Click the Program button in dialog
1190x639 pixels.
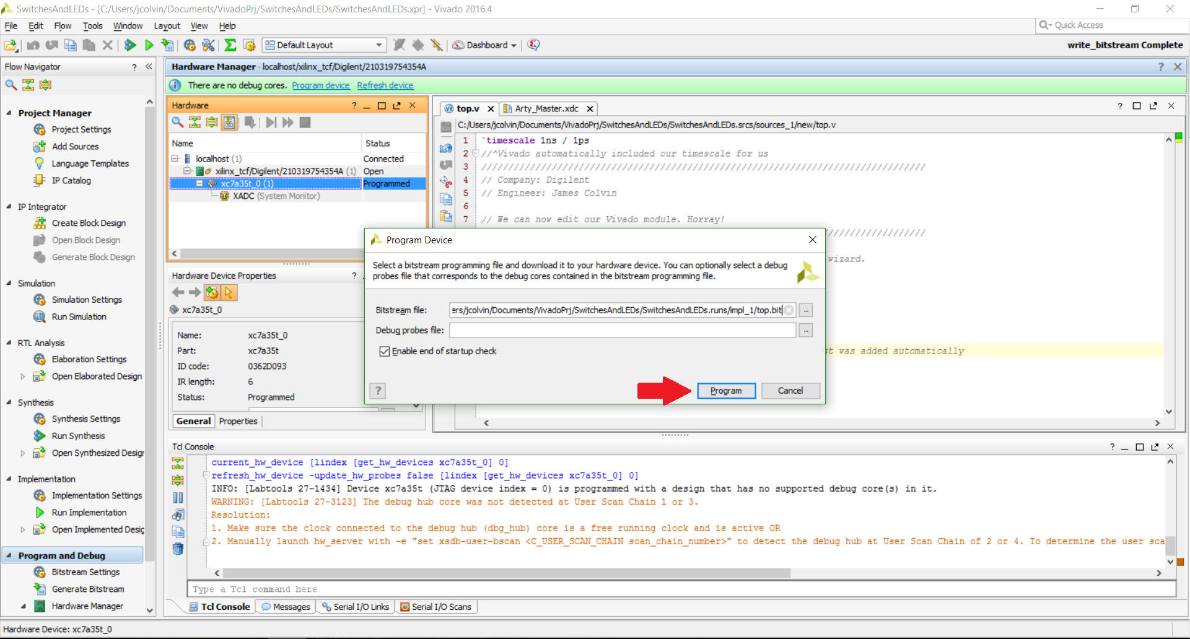click(x=726, y=391)
